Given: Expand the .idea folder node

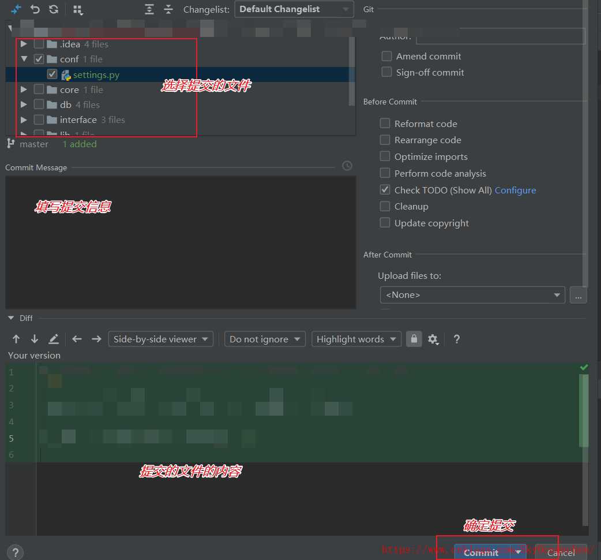Looking at the screenshot, I should click(24, 44).
